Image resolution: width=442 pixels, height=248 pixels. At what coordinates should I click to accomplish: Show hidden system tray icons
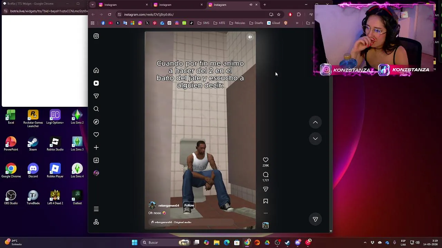pyautogui.click(x=365, y=242)
